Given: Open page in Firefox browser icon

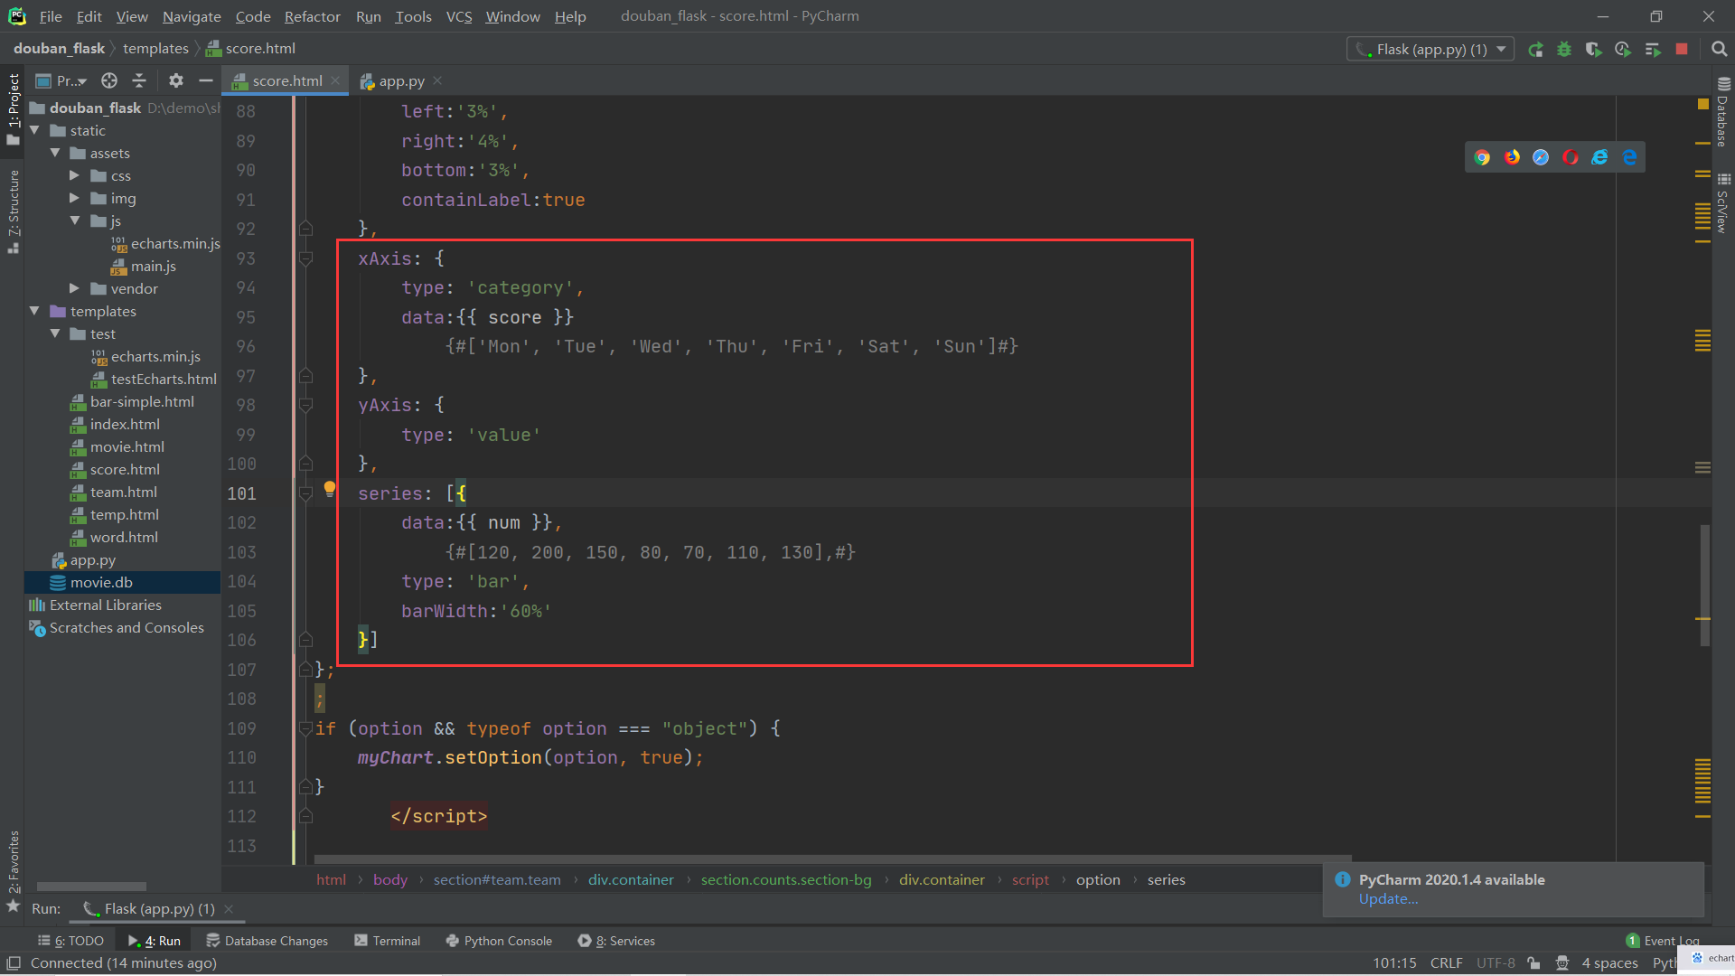Looking at the screenshot, I should click(1512, 157).
